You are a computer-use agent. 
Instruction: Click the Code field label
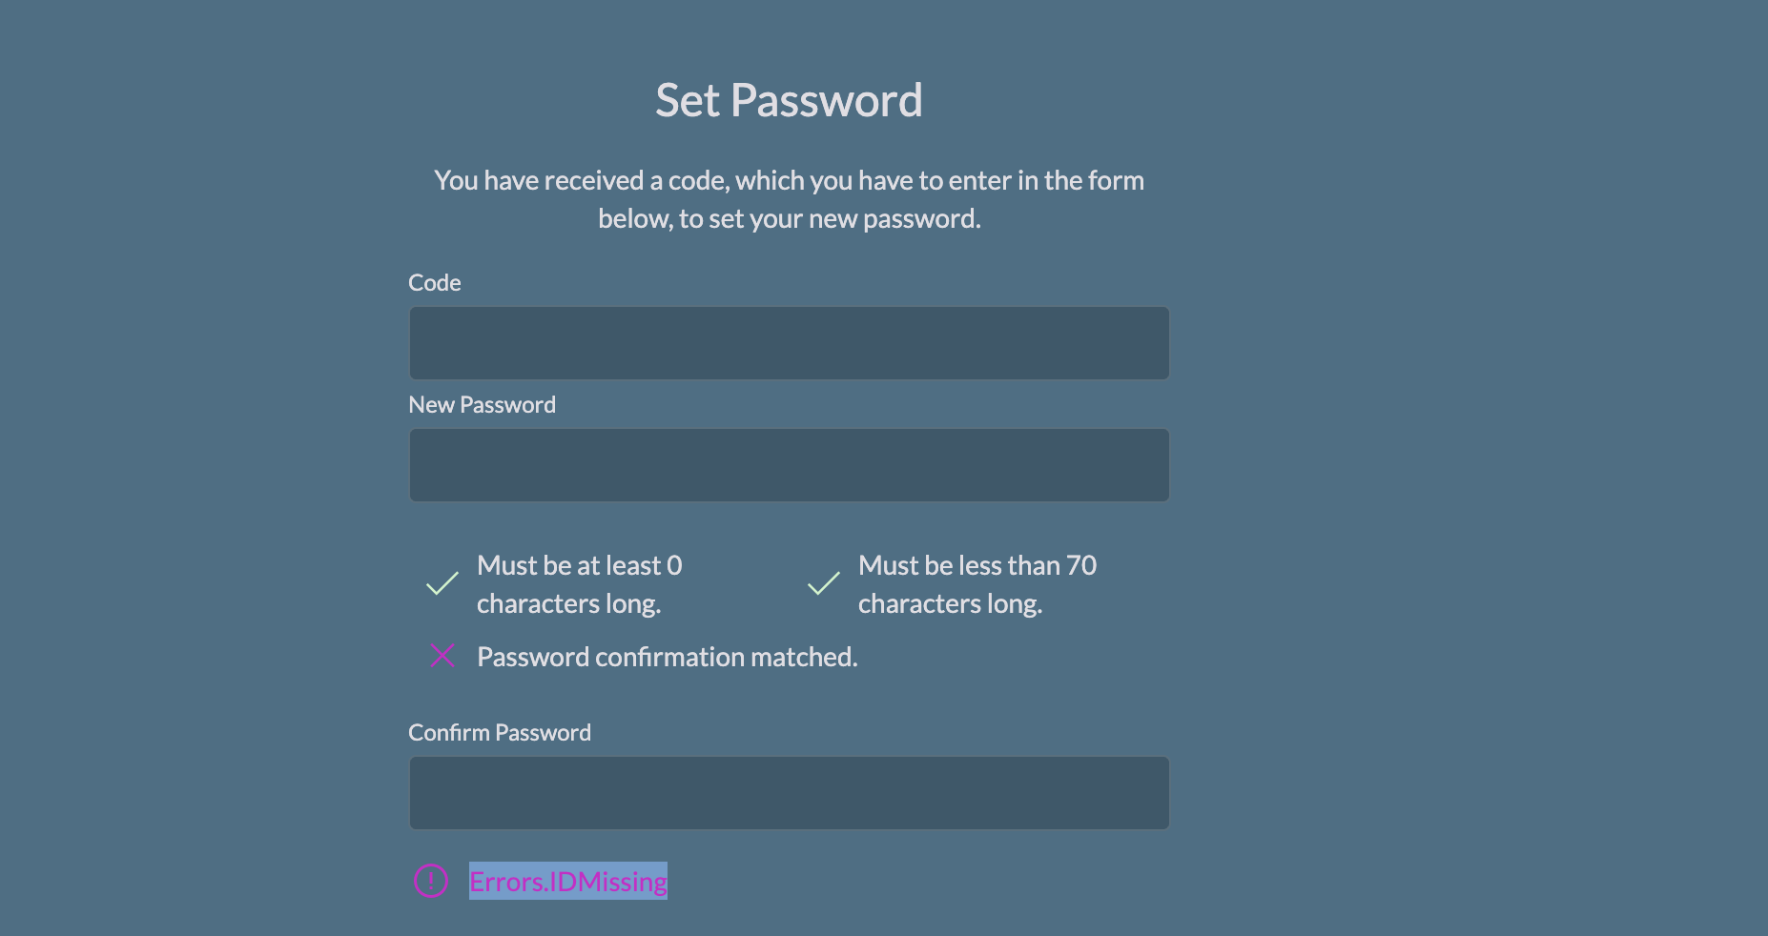point(435,283)
